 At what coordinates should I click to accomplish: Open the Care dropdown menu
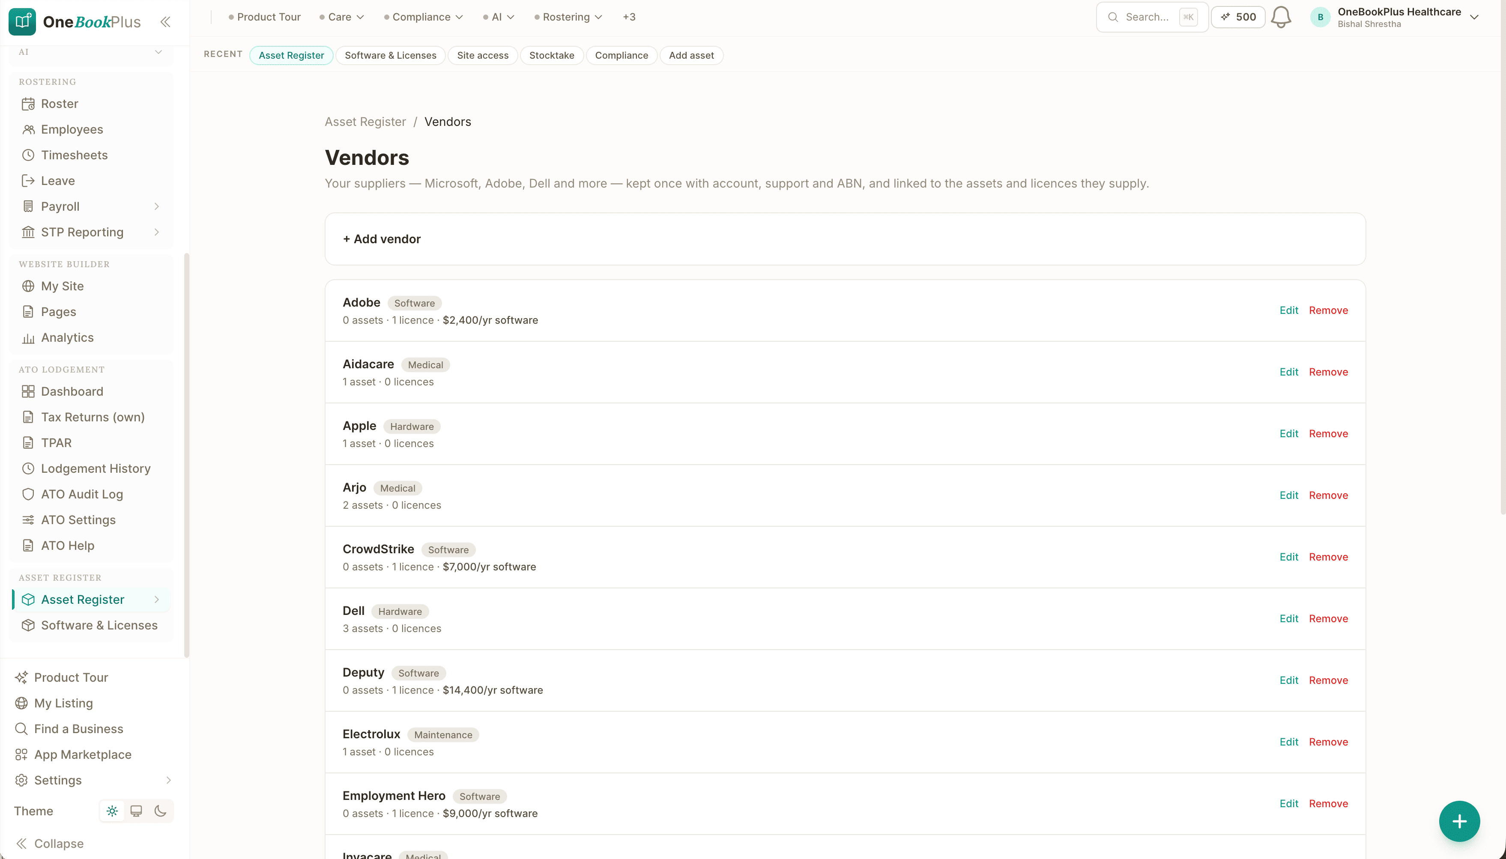coord(342,17)
